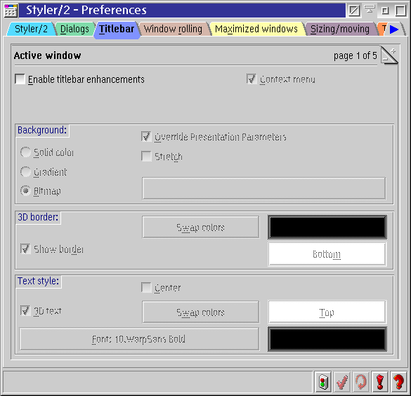Click the white Top color swatch in Text style
Viewport: 411px width, 396px height.
[x=327, y=312]
